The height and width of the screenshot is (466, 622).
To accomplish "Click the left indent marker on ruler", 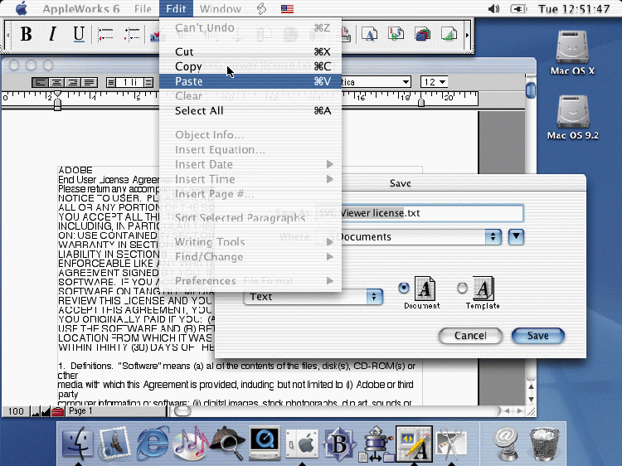I will [57, 104].
